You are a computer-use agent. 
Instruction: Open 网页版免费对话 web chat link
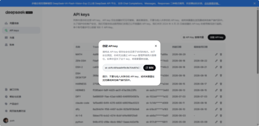pyautogui.click(x=21, y=111)
